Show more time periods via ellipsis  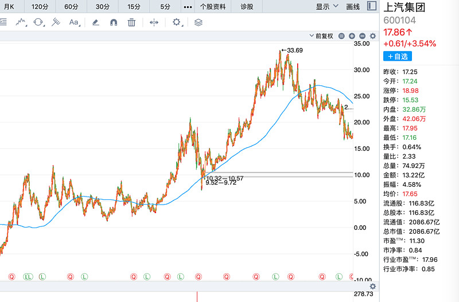(188, 7)
